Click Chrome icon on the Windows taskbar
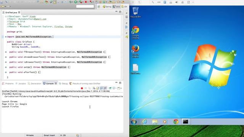The height and width of the screenshot is (137, 244). coord(176,122)
